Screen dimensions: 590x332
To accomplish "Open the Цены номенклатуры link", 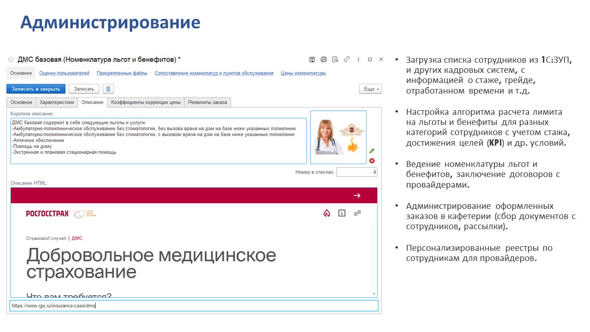I will click(303, 73).
